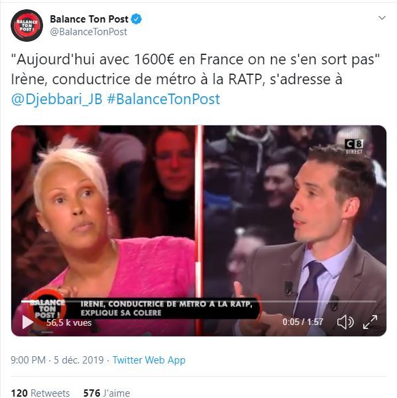Screen dimensions: 397x398
Task: Open the @Djebbari_JB mention link
Action: 57,99
